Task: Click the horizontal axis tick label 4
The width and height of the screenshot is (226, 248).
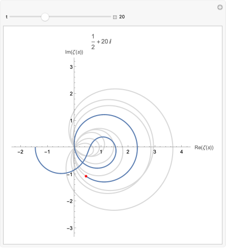Action: click(181, 152)
